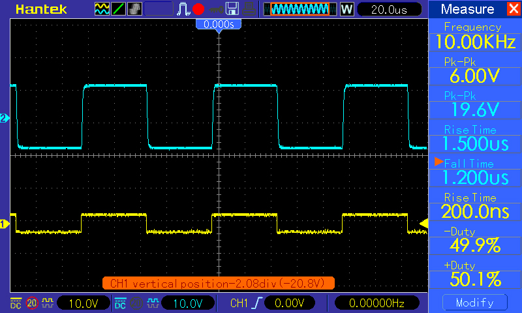Close the Measure panel with red X
Viewport: 522px width, 313px height.
(x=514, y=8)
